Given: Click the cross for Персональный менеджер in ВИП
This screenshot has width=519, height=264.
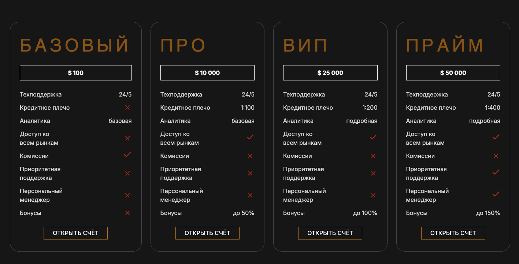Looking at the screenshot, I should pyautogui.click(x=373, y=195).
